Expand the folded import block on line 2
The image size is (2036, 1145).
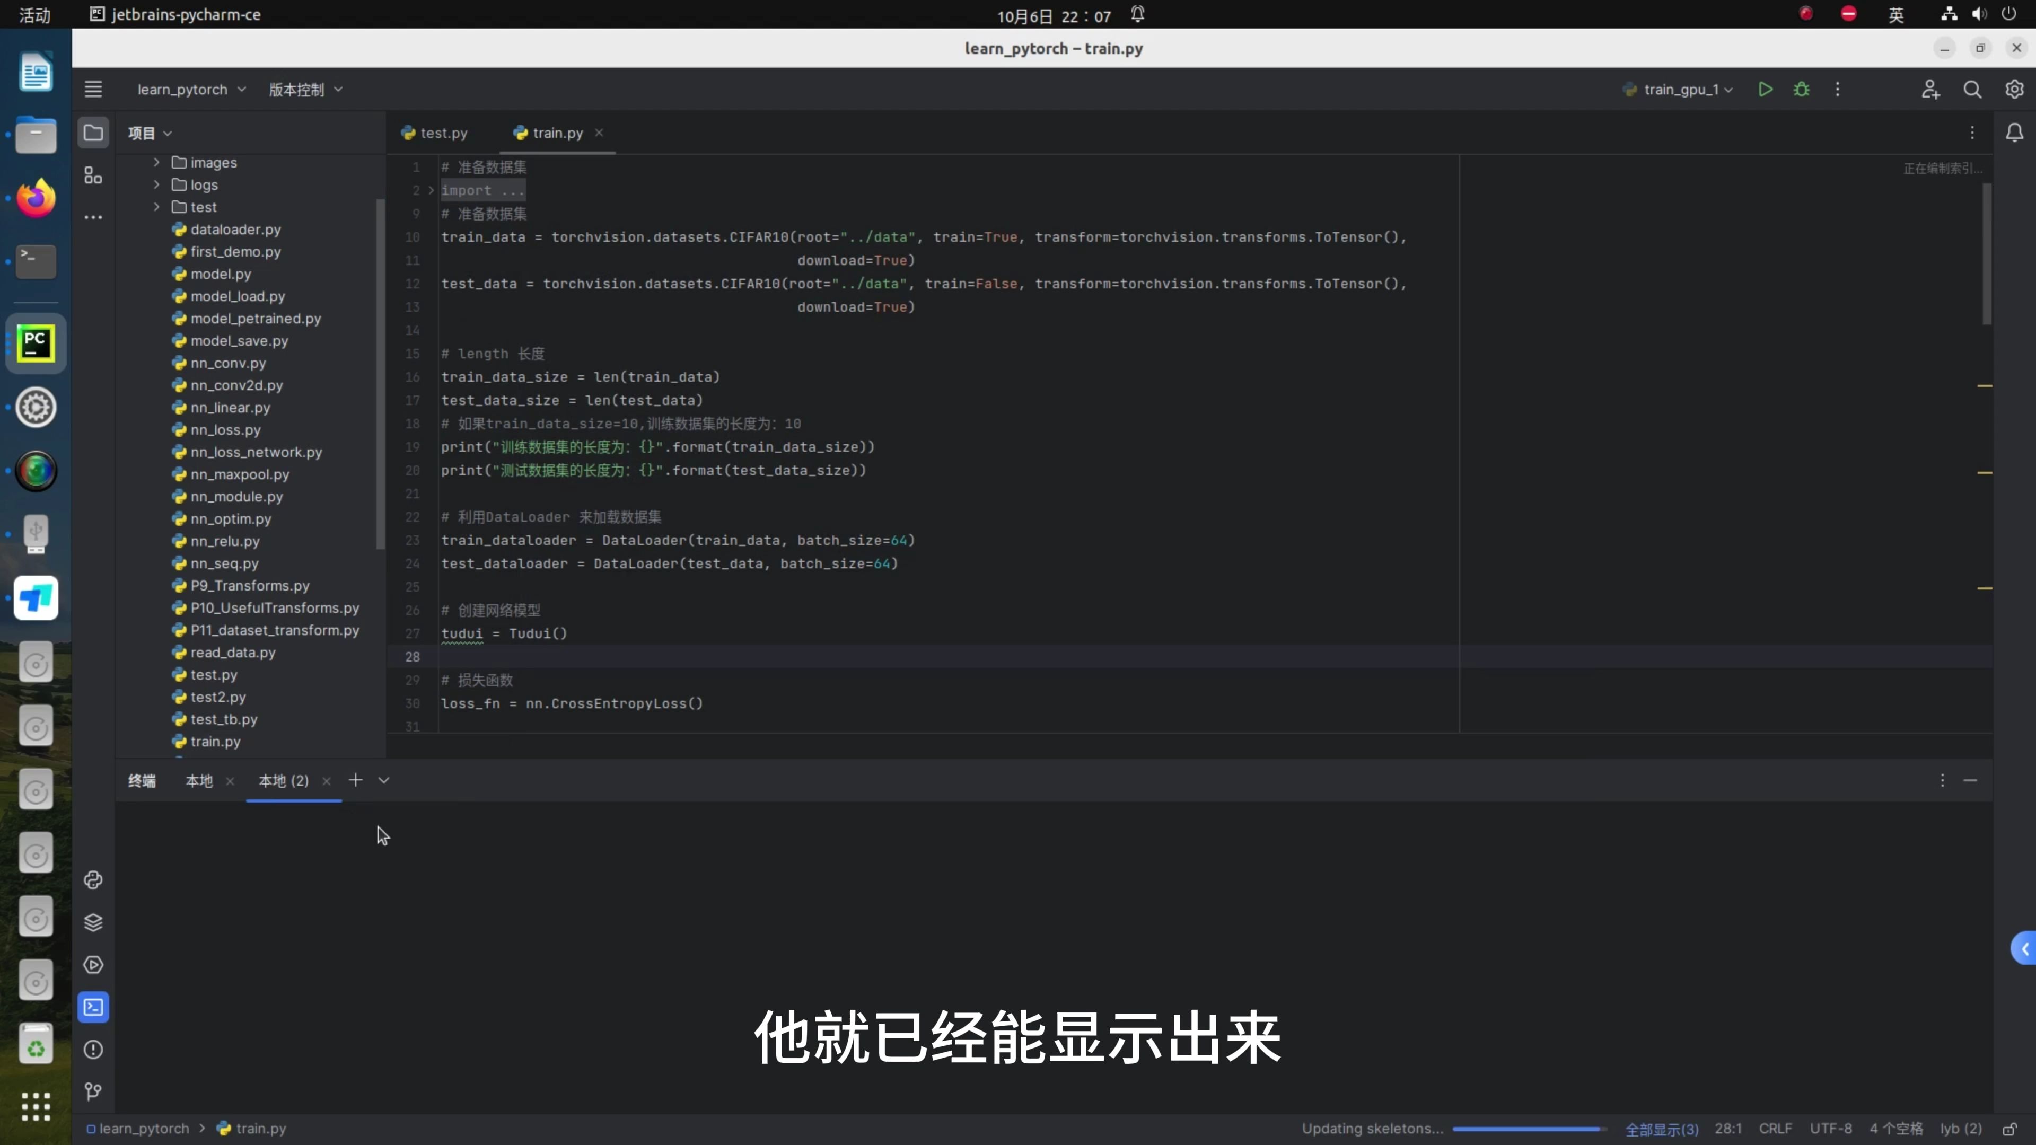click(431, 190)
